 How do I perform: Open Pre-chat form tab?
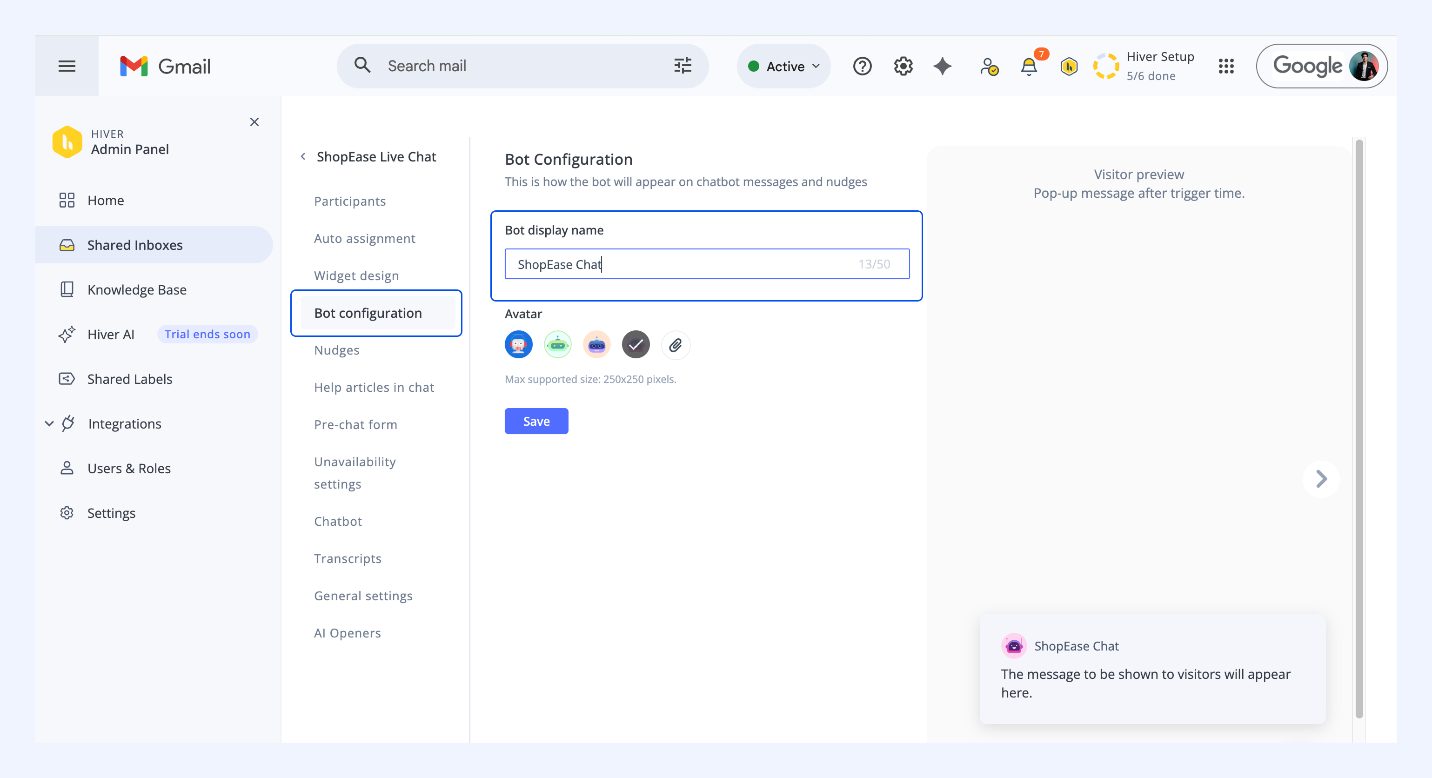tap(356, 425)
